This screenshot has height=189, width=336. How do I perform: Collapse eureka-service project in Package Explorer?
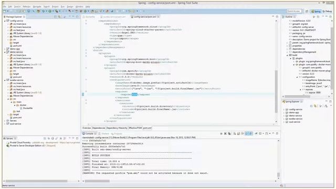[5, 80]
